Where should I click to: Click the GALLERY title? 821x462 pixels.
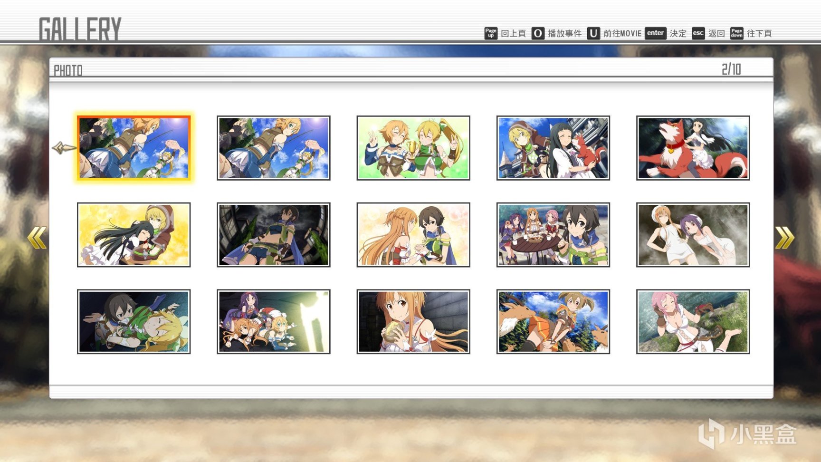point(80,29)
